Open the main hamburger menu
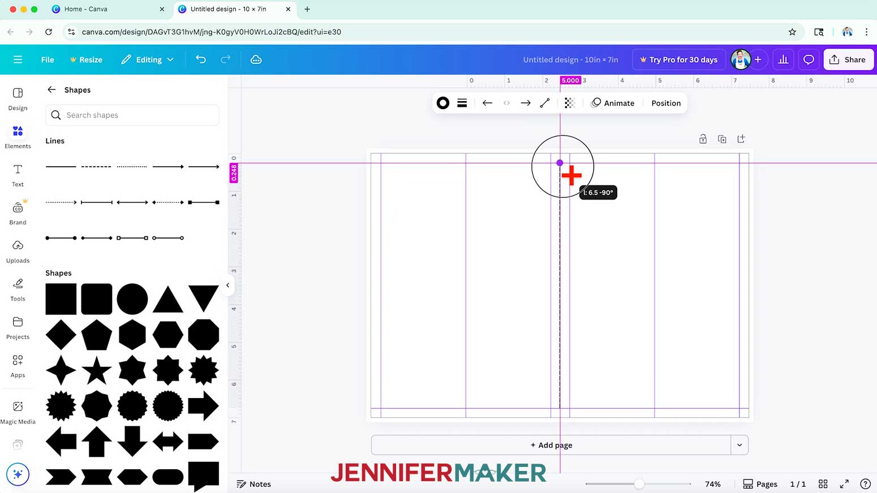This screenshot has width=877, height=493. 18,59
